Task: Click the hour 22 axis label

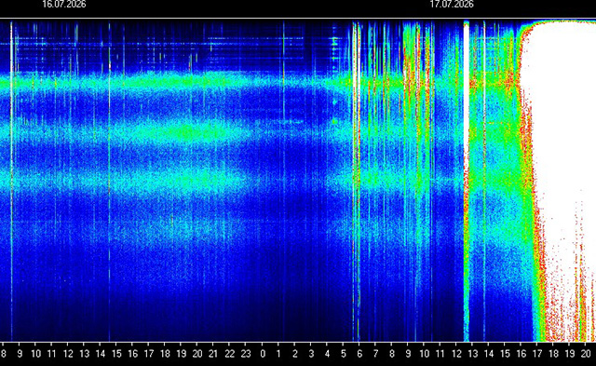Action: tap(230, 354)
